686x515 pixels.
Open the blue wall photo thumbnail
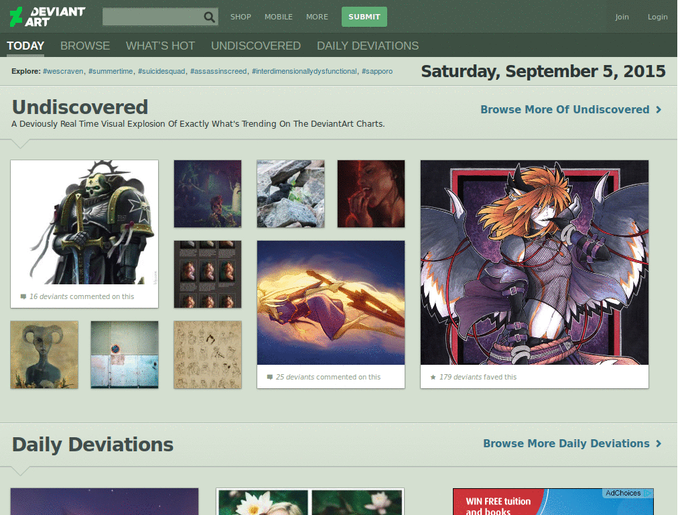coord(124,355)
